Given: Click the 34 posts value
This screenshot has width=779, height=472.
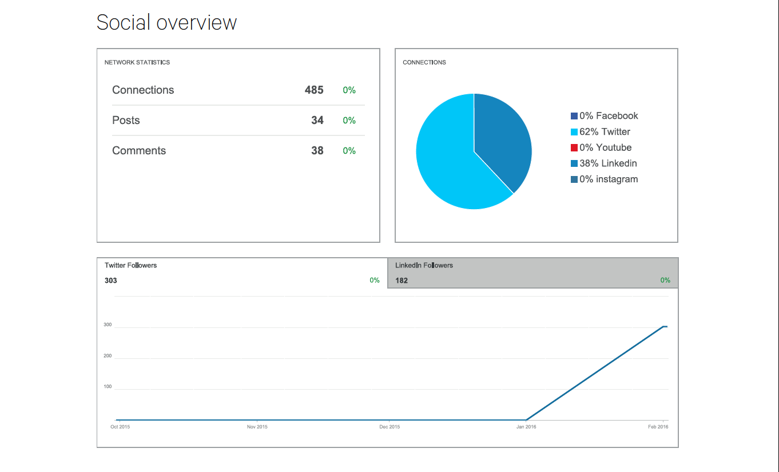Looking at the screenshot, I should point(317,120).
